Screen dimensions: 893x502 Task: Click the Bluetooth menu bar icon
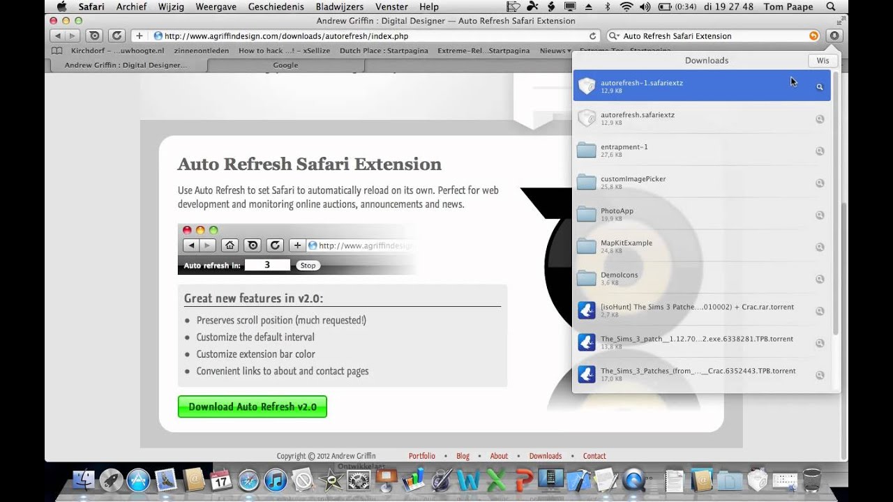[x=608, y=7]
